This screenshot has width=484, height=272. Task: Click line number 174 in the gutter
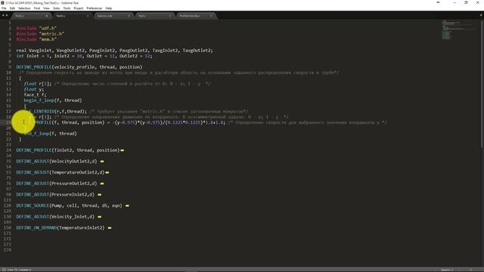(x=8, y=250)
